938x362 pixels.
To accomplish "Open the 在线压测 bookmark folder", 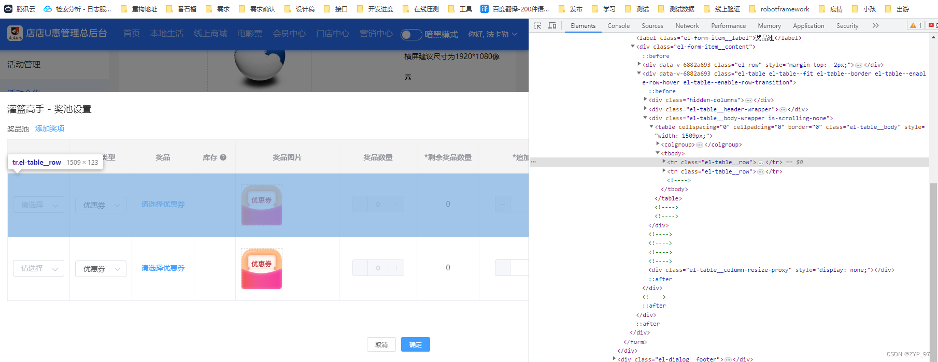I will [420, 9].
